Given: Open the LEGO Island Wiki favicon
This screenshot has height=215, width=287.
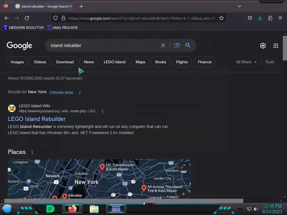Looking at the screenshot, I should pos(12,108).
